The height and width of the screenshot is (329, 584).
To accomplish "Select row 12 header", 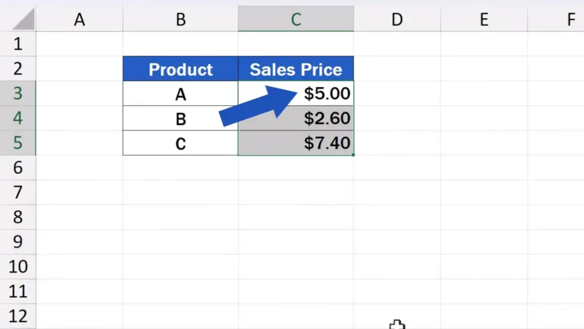I will [18, 316].
